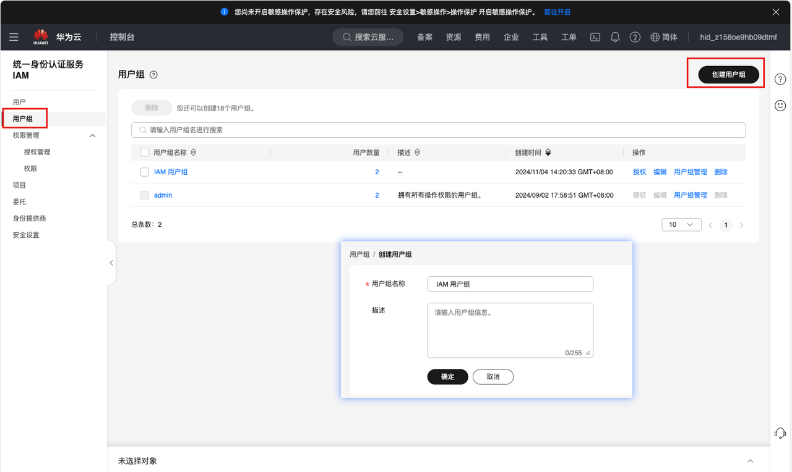792x472 pixels.
Task: Open 资源 in the top navigation
Action: pos(454,37)
